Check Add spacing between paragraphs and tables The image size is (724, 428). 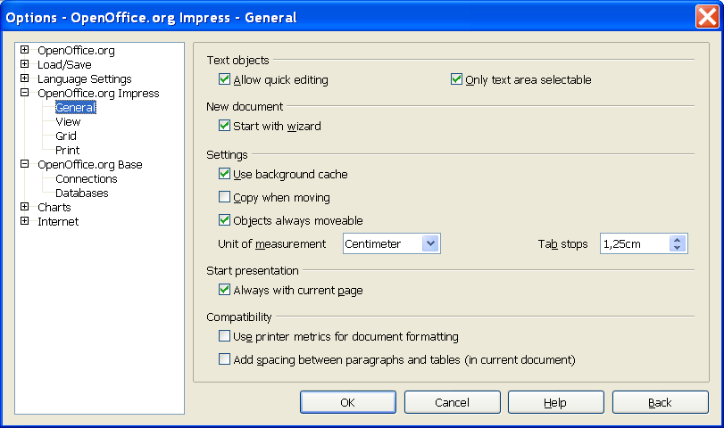pyautogui.click(x=224, y=359)
